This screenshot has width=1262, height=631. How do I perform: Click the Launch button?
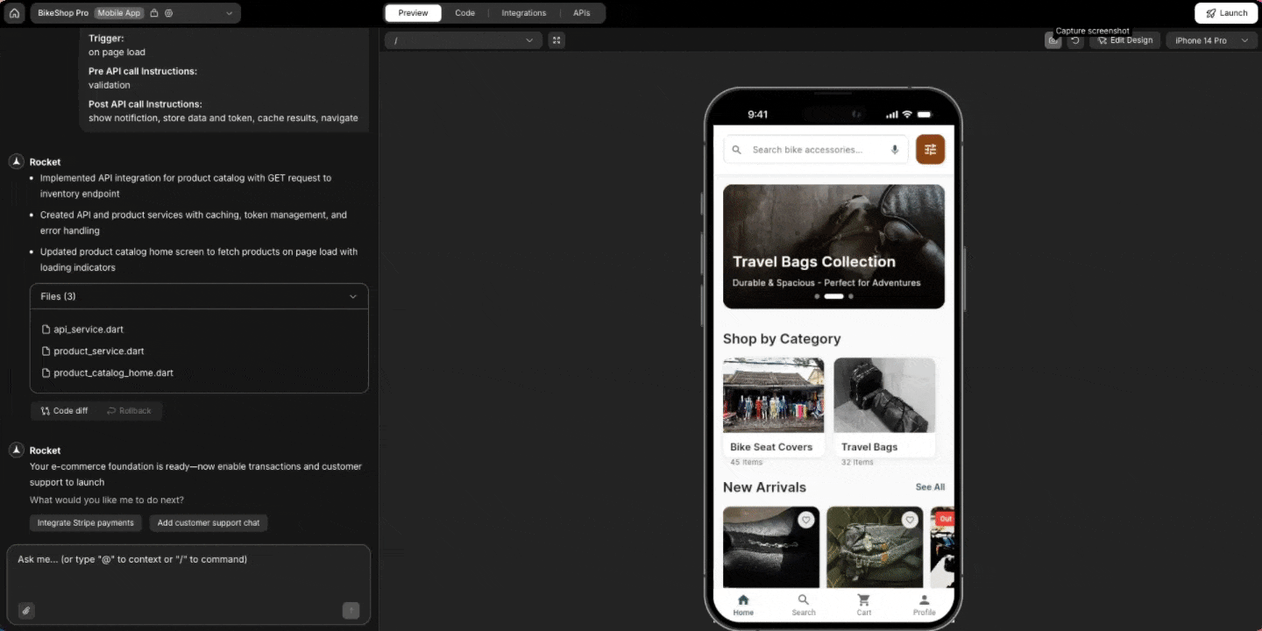pos(1226,12)
